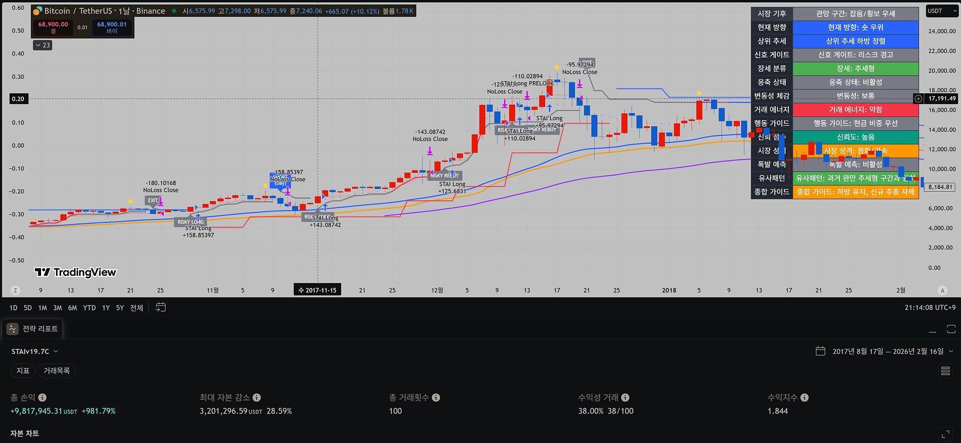Click the 2017년 8월 17일 date range text

click(x=888, y=351)
